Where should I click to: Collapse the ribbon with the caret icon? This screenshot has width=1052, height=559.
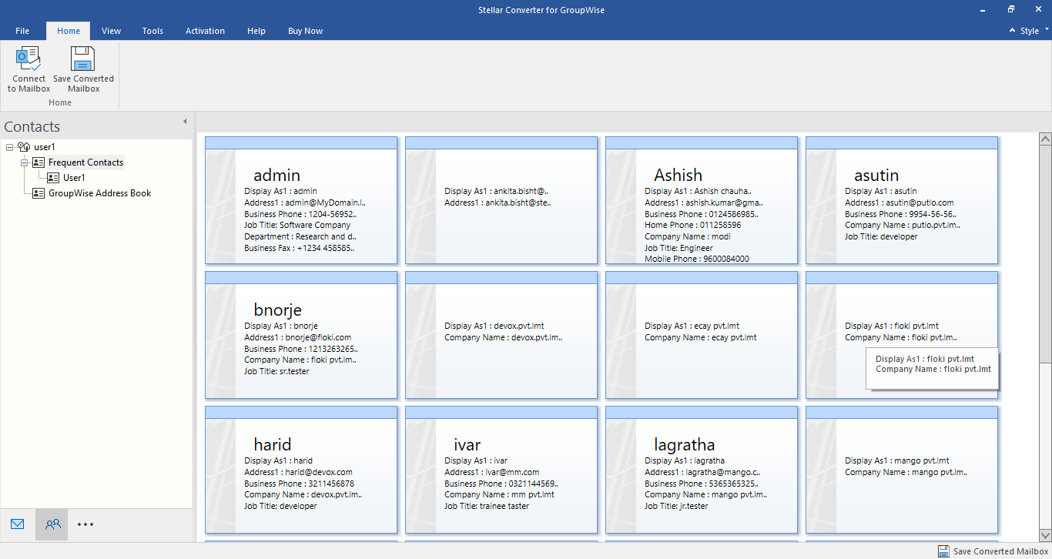pos(1012,31)
